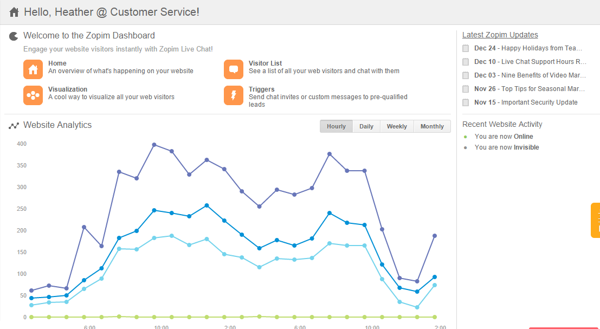Open the Latest Zopim Updates link
The height and width of the screenshot is (329, 600).
tap(500, 35)
